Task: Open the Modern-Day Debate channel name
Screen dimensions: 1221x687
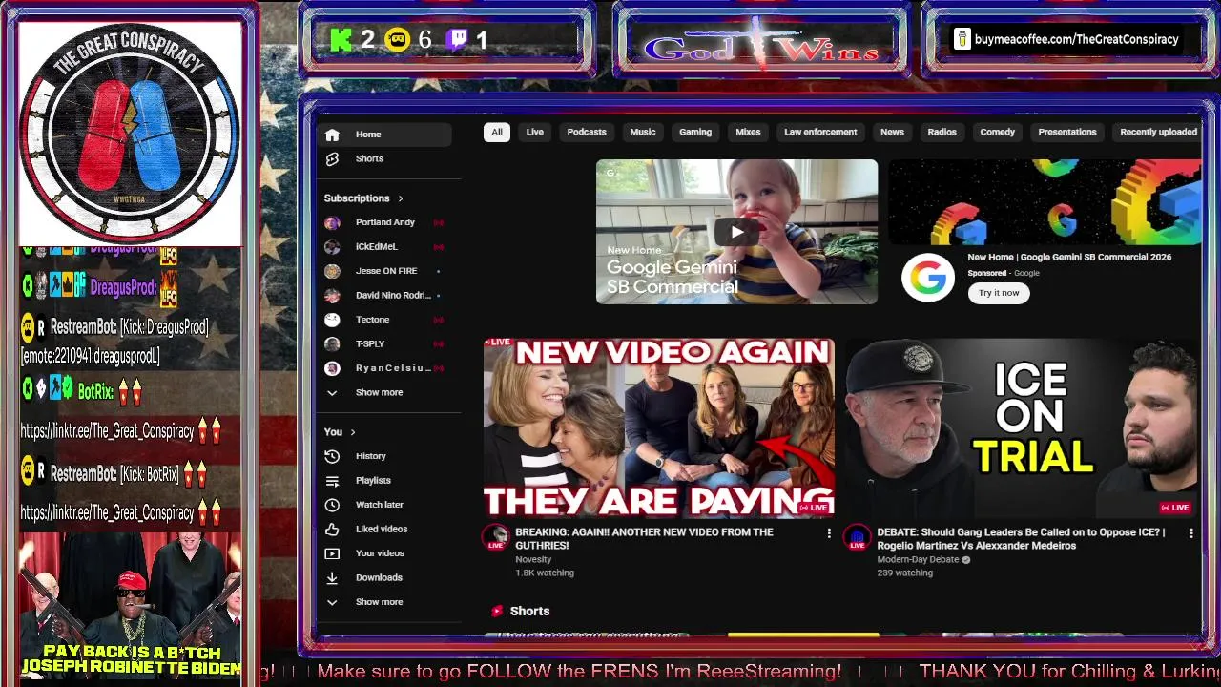Action: pos(918,559)
